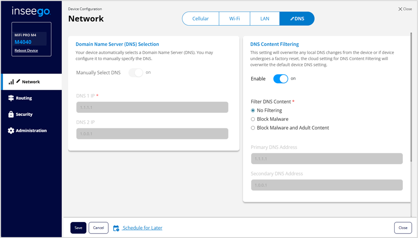Image resolution: width=418 pixels, height=238 pixels.
Task: Select Block Malware and Adult Content option
Action: click(x=253, y=128)
